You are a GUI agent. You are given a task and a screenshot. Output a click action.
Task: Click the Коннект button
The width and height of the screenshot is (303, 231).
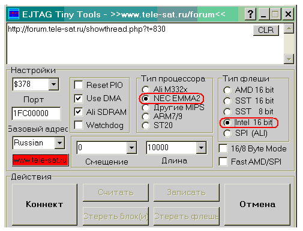click(x=44, y=205)
